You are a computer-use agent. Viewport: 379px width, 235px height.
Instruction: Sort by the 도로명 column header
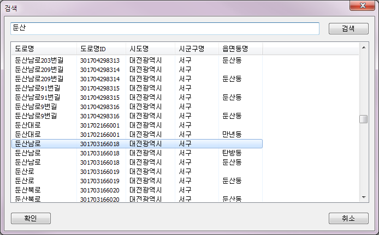[x=44, y=49]
